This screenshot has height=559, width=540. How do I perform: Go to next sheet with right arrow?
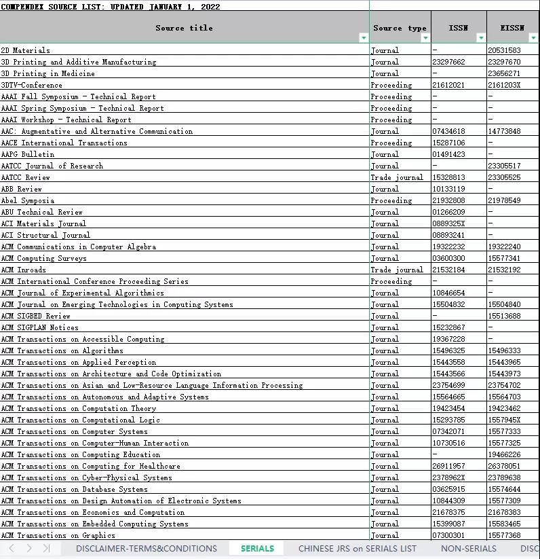click(29, 548)
